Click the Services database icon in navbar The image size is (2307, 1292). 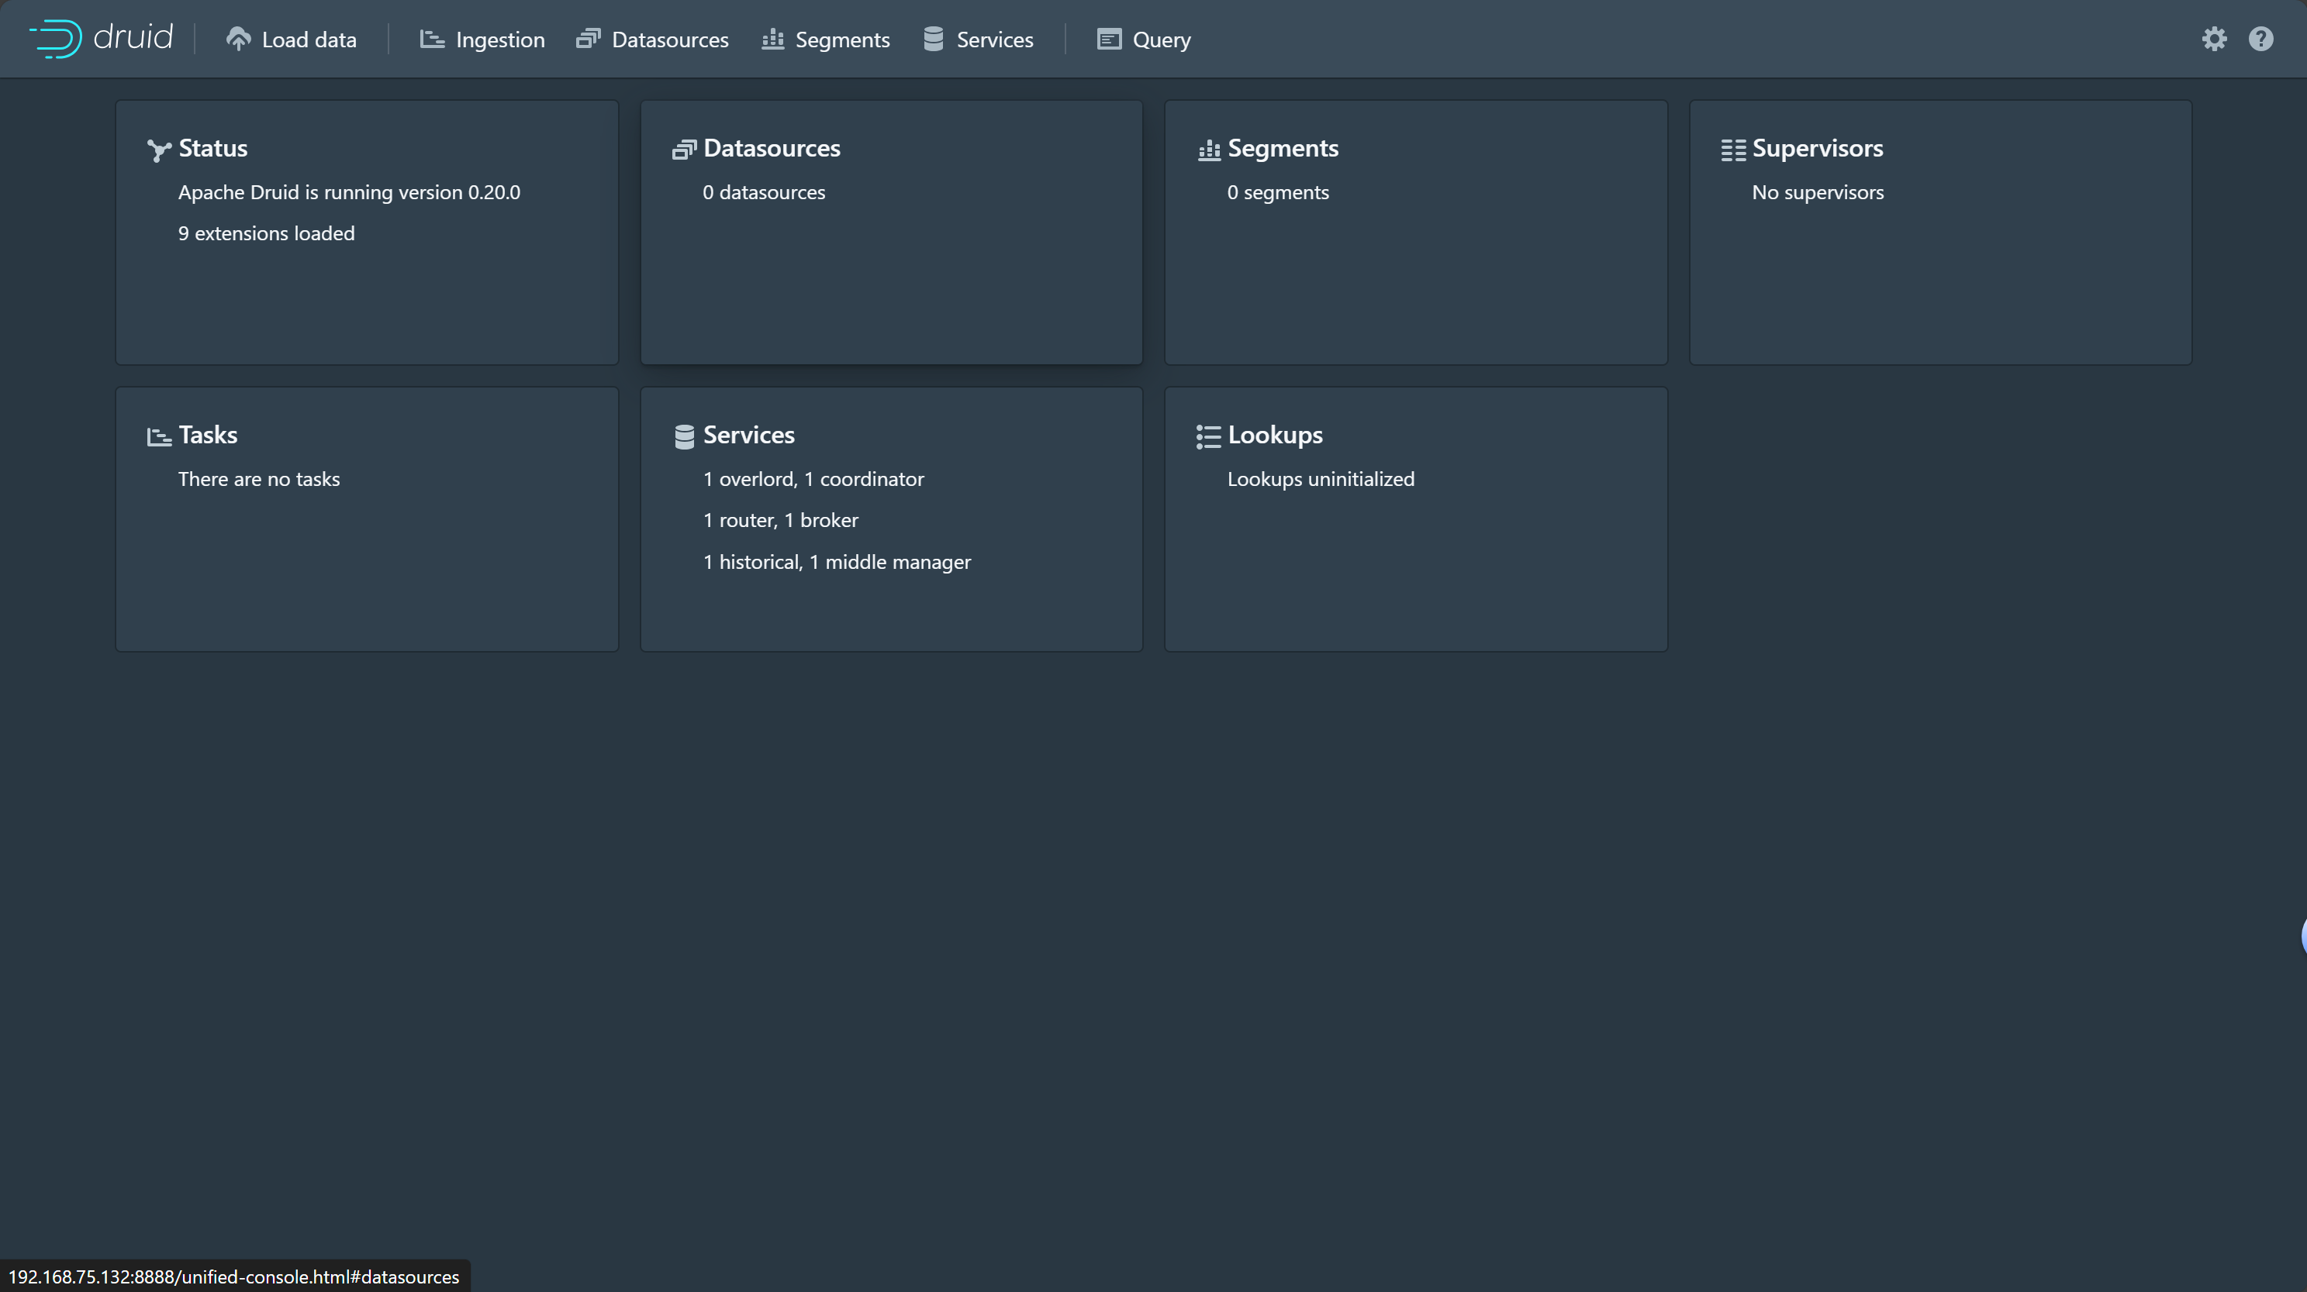(x=933, y=39)
